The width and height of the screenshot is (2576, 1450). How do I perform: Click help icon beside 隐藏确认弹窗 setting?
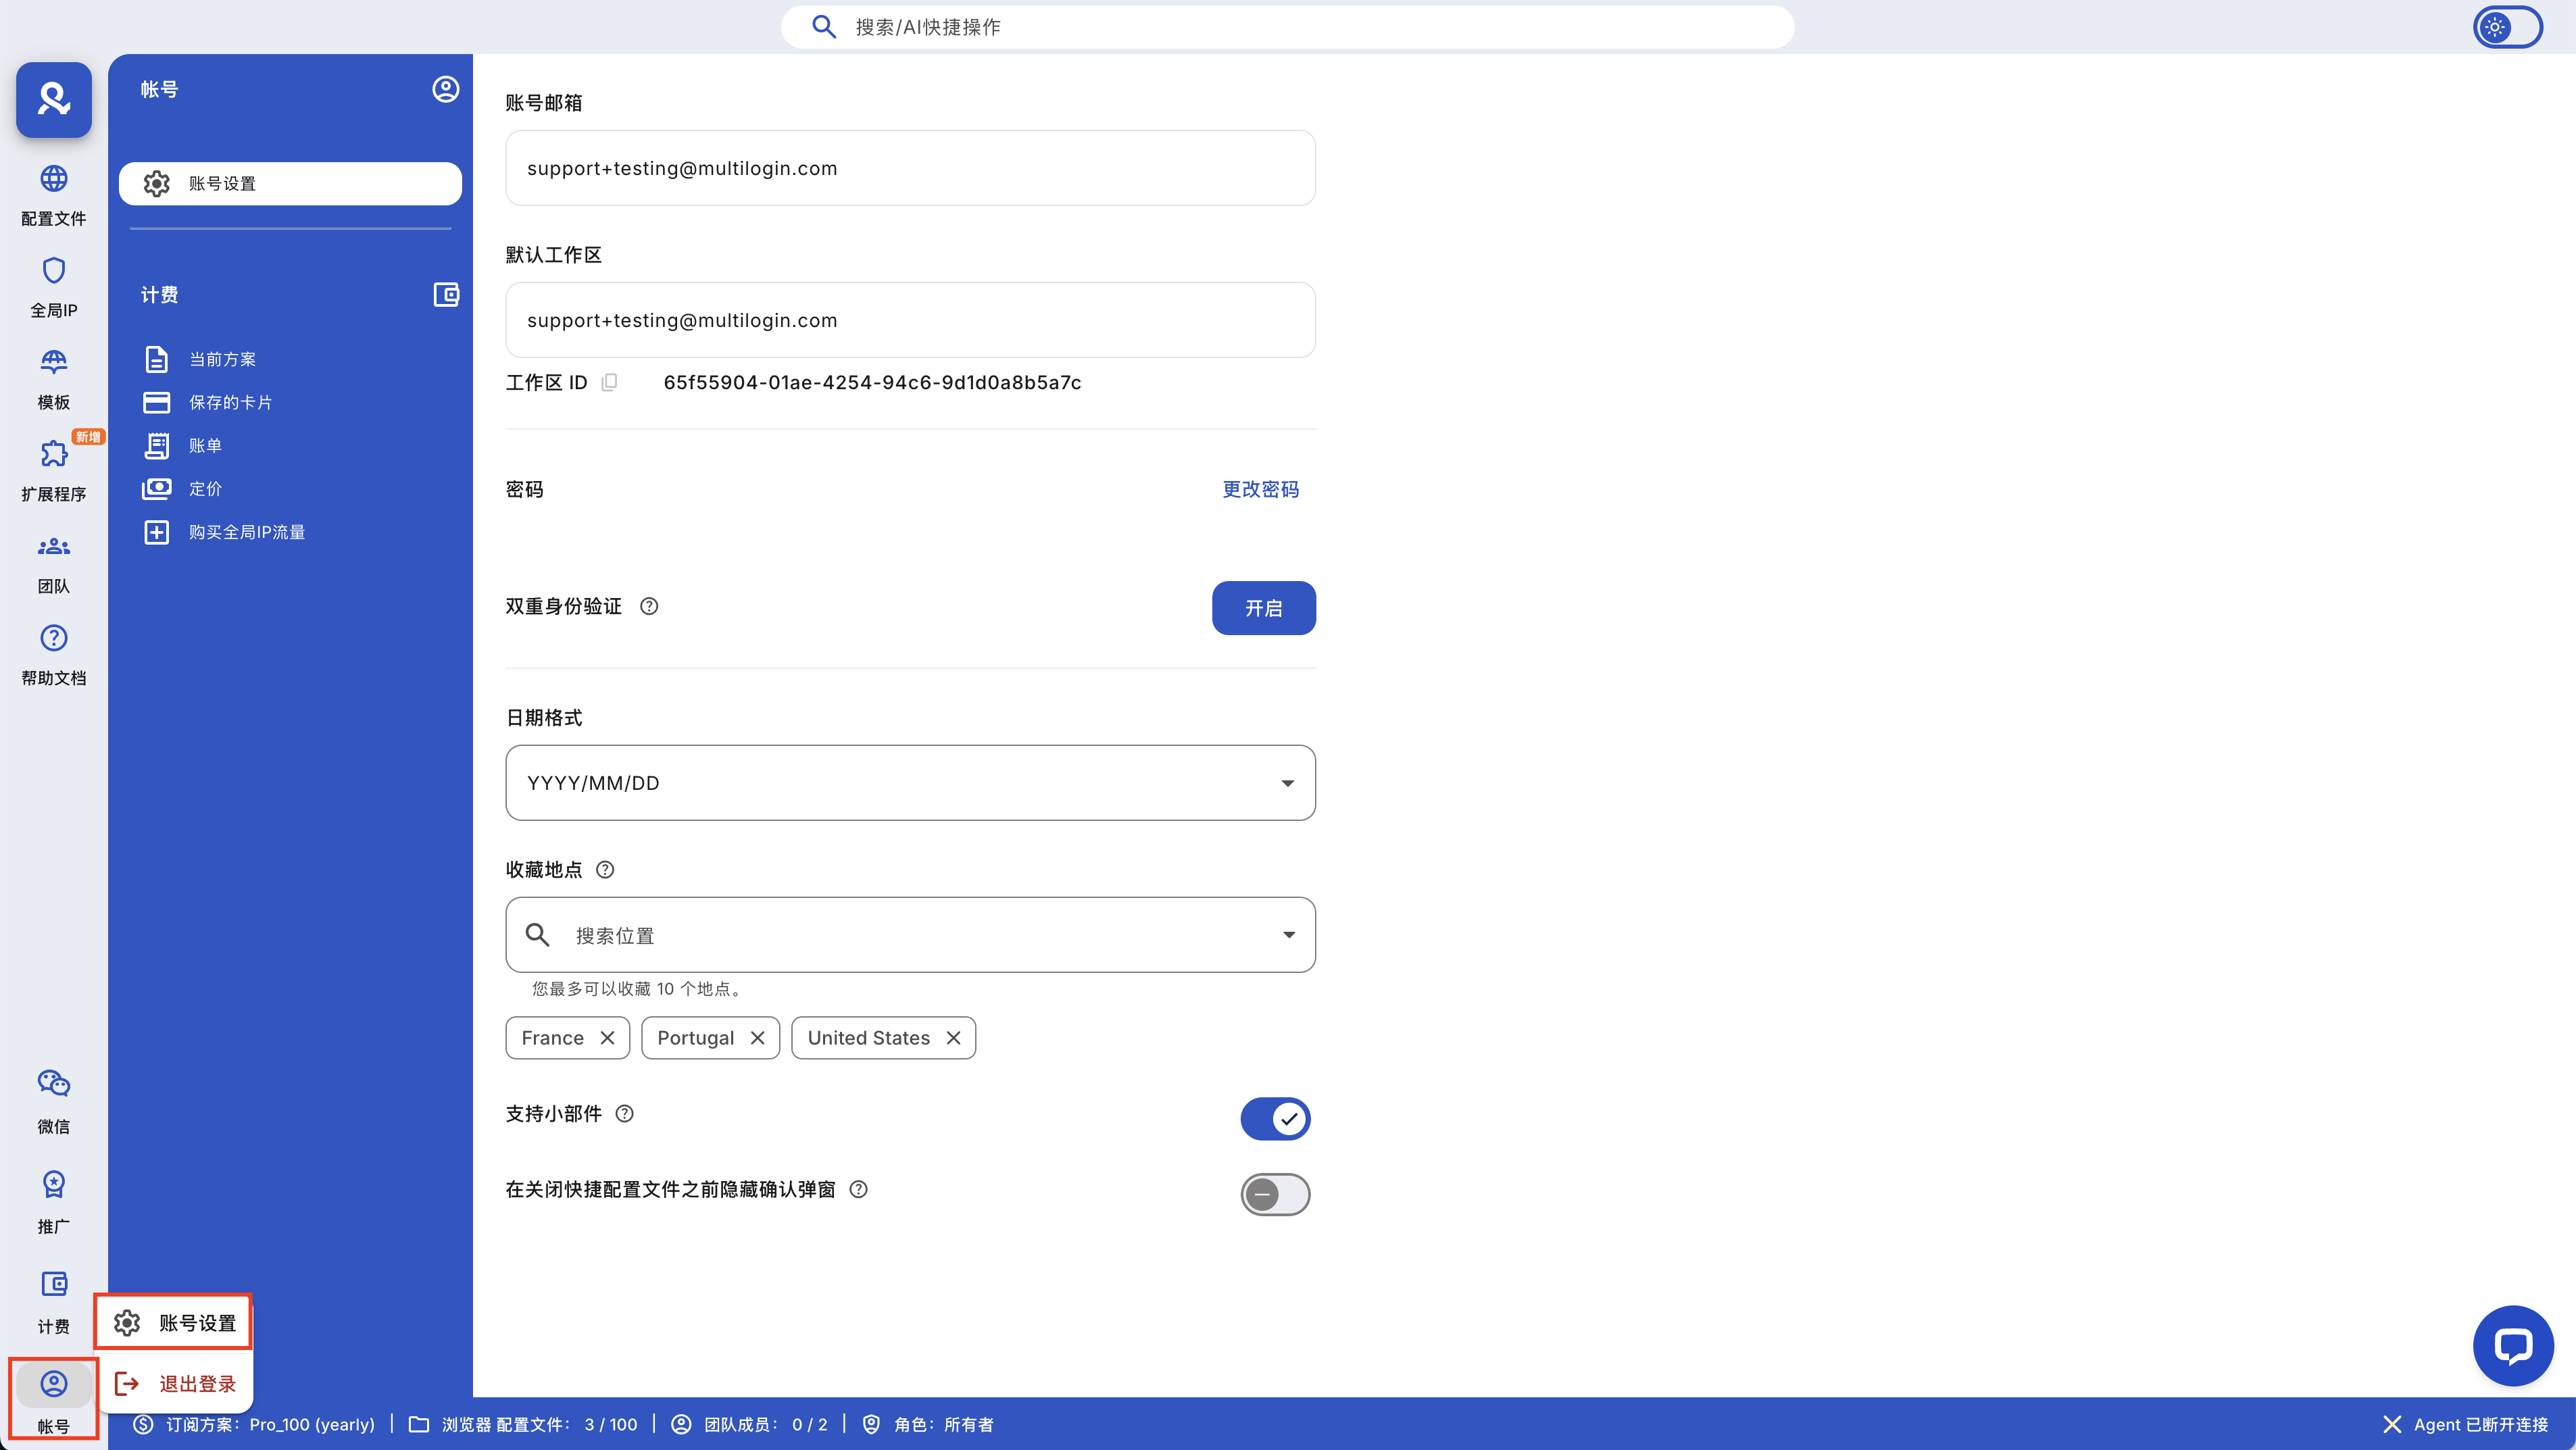click(x=858, y=1189)
